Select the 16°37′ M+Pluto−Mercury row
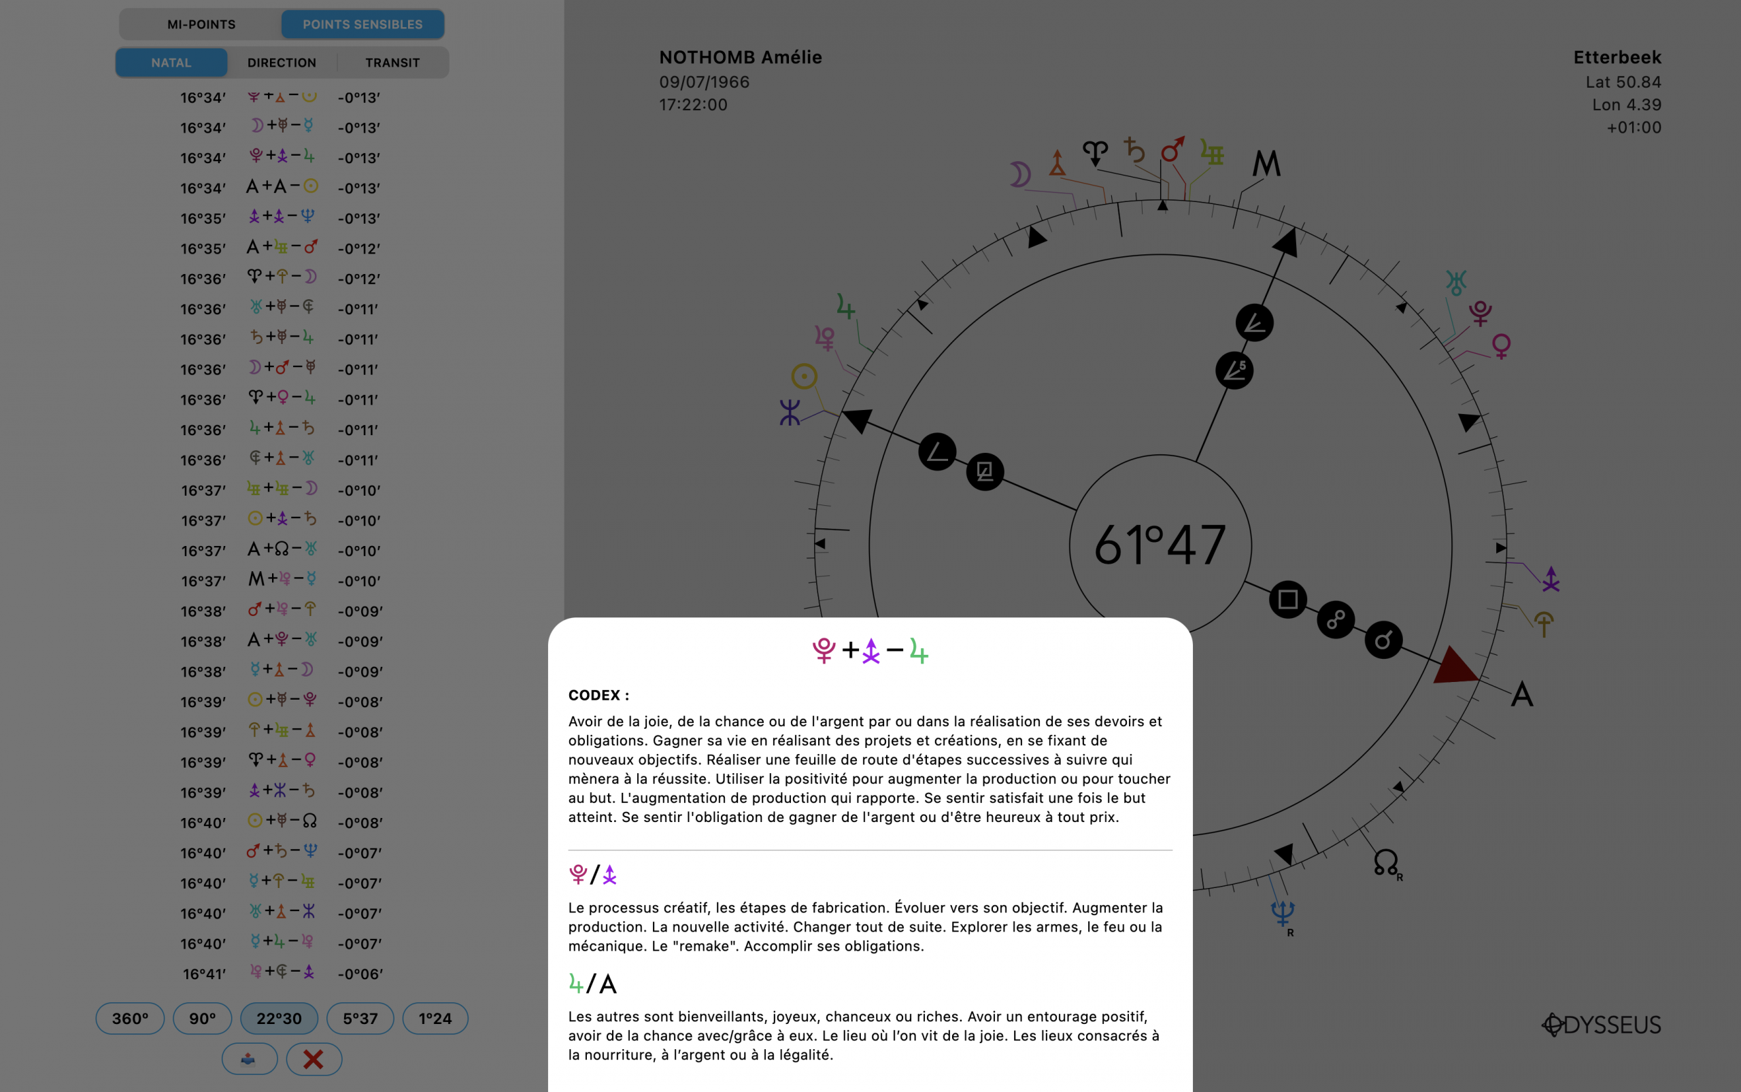This screenshot has width=1741, height=1092. click(x=282, y=580)
